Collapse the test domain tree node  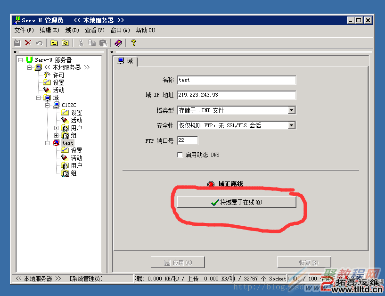(48, 143)
